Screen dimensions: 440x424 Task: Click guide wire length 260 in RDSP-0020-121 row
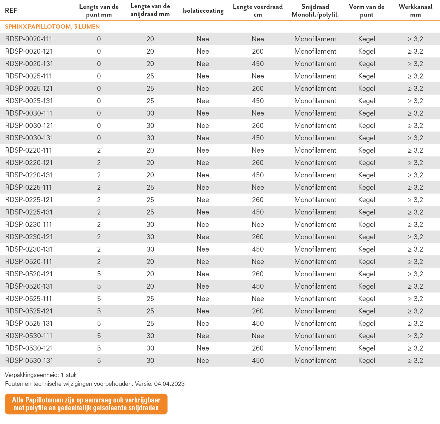coord(258,51)
